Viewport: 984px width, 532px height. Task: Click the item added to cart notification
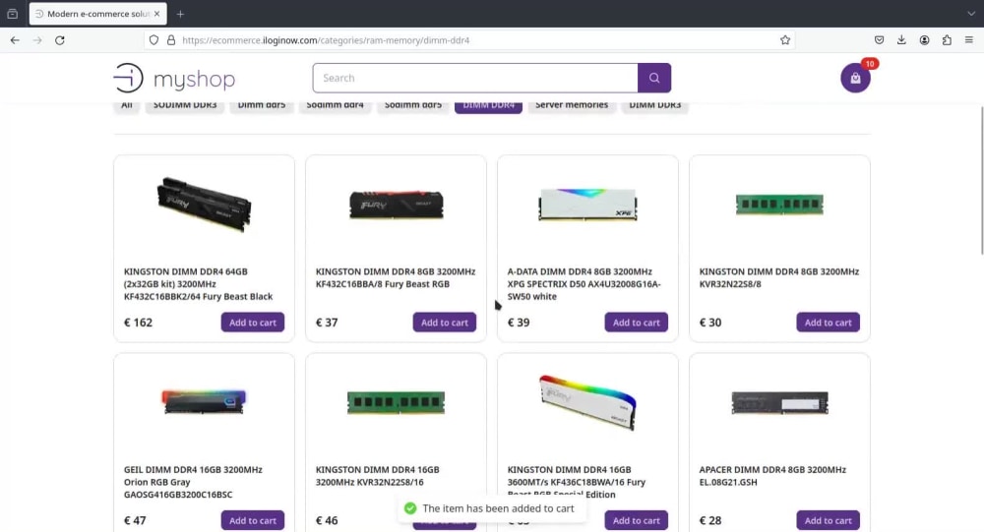pos(492,508)
